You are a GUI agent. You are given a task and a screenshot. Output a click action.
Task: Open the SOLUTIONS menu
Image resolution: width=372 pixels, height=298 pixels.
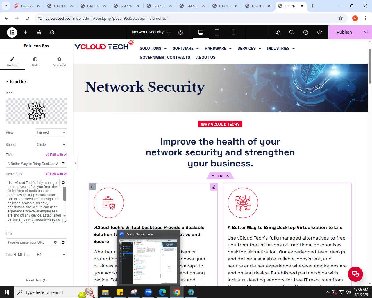coord(153,49)
